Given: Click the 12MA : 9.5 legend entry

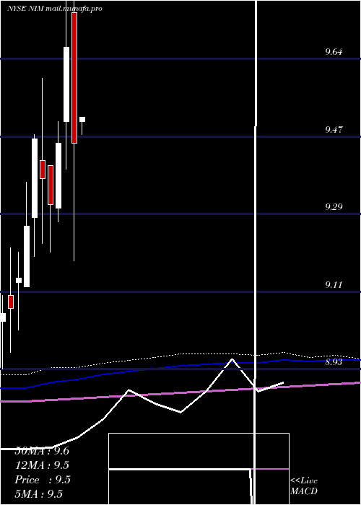Looking at the screenshot, I should point(42,465).
